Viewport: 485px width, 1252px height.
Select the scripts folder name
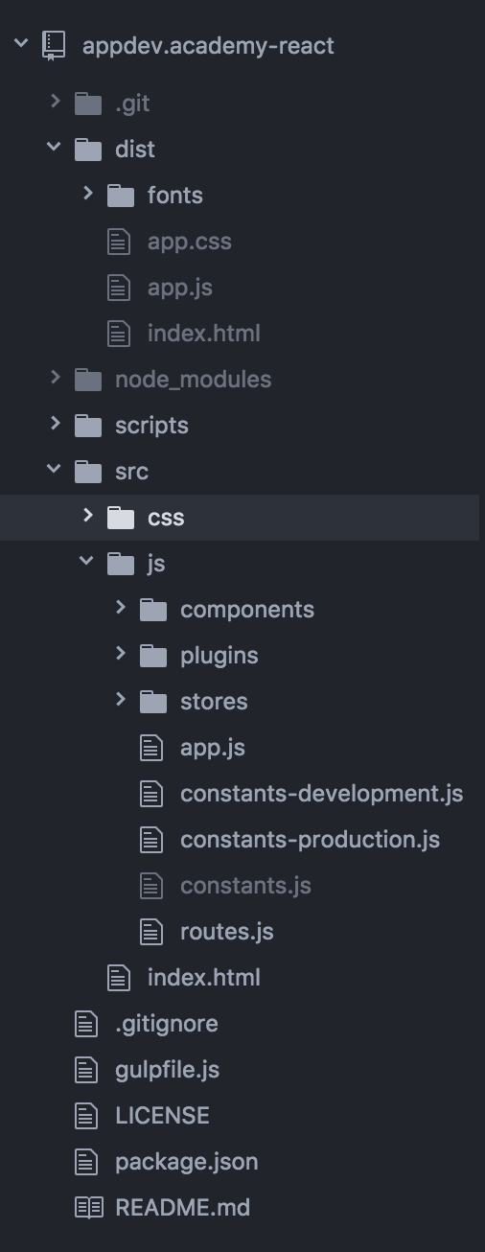click(x=152, y=426)
